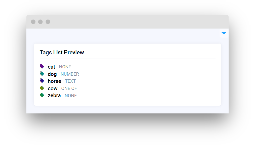Viewport: 255px width, 151px height.
Task: Click the third gray window control dot
Action: tap(48, 22)
